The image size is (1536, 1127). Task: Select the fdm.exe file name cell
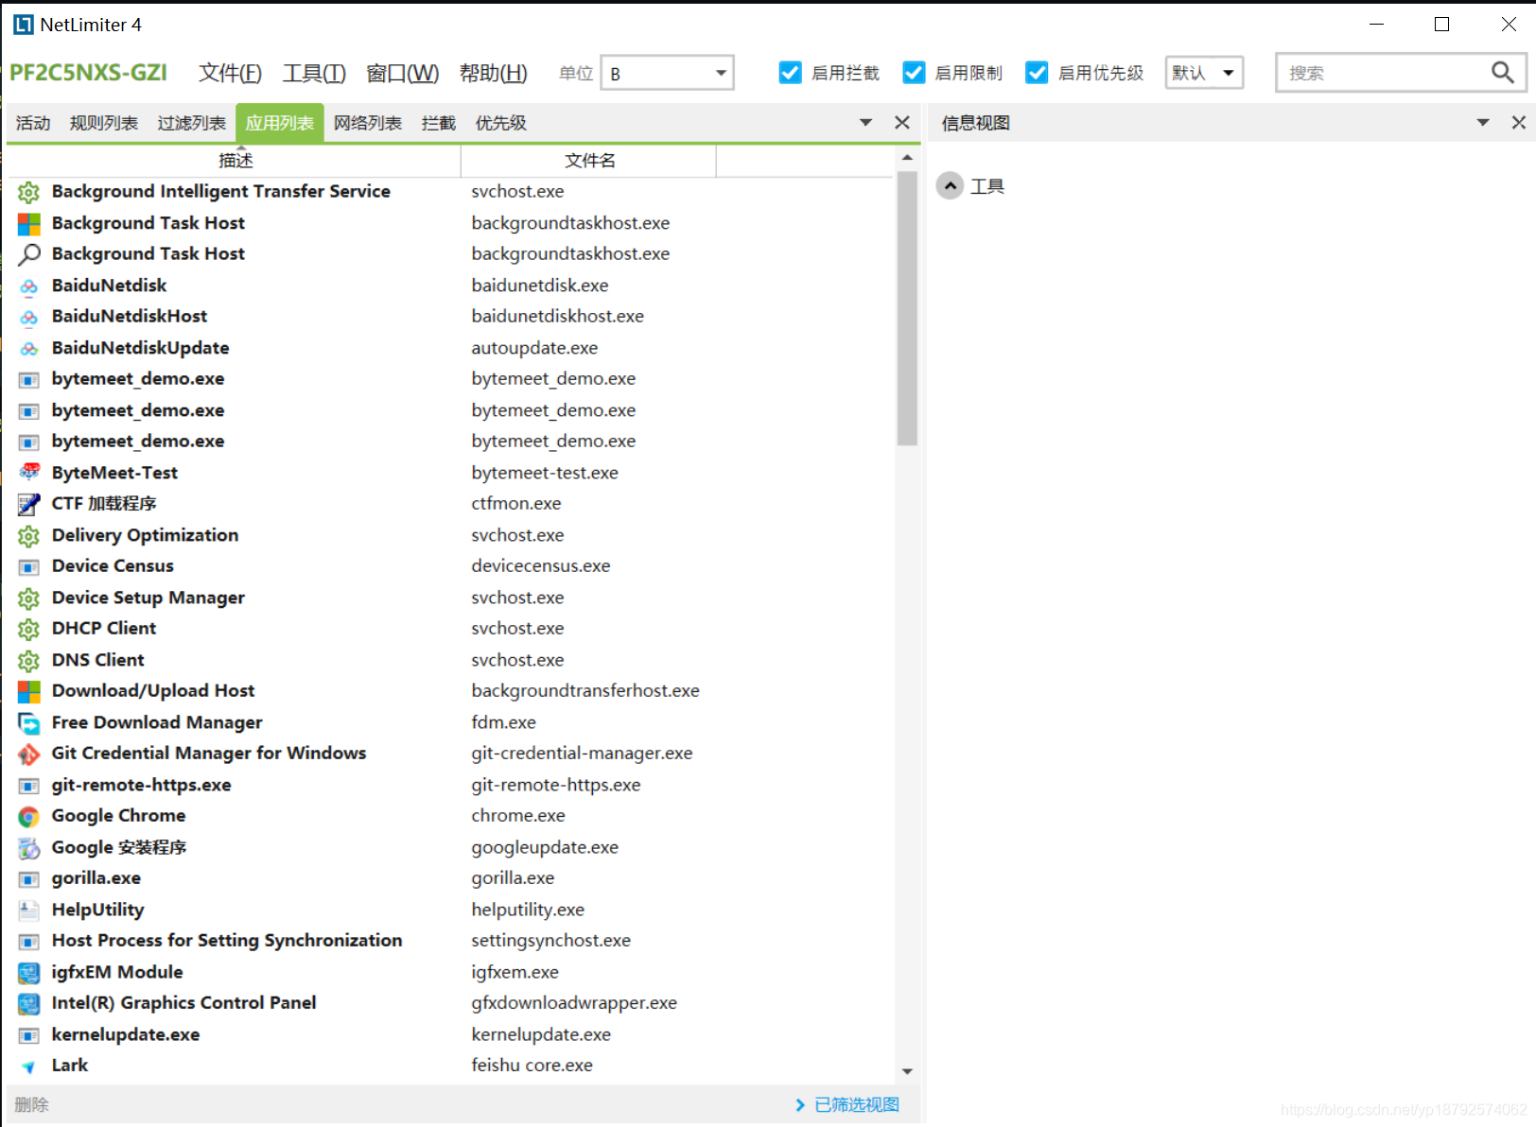[504, 723]
